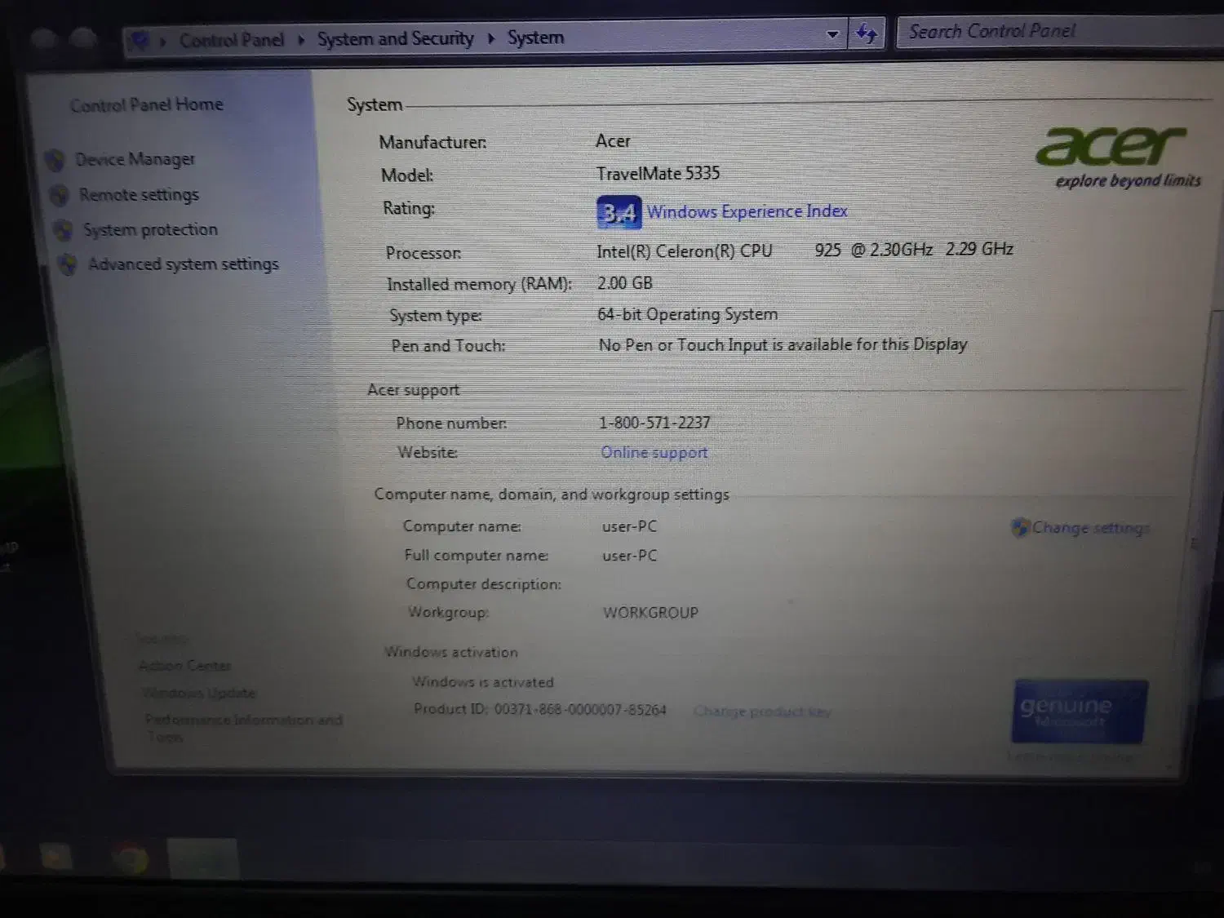
Task: Click the shield icon next to Change settings
Action: pos(1020,528)
